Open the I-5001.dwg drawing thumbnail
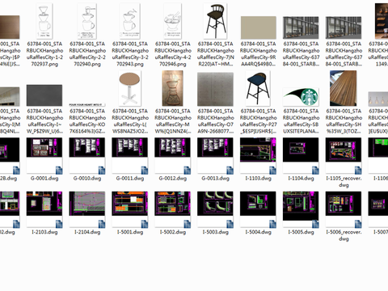The image size is (388, 291). [130, 210]
